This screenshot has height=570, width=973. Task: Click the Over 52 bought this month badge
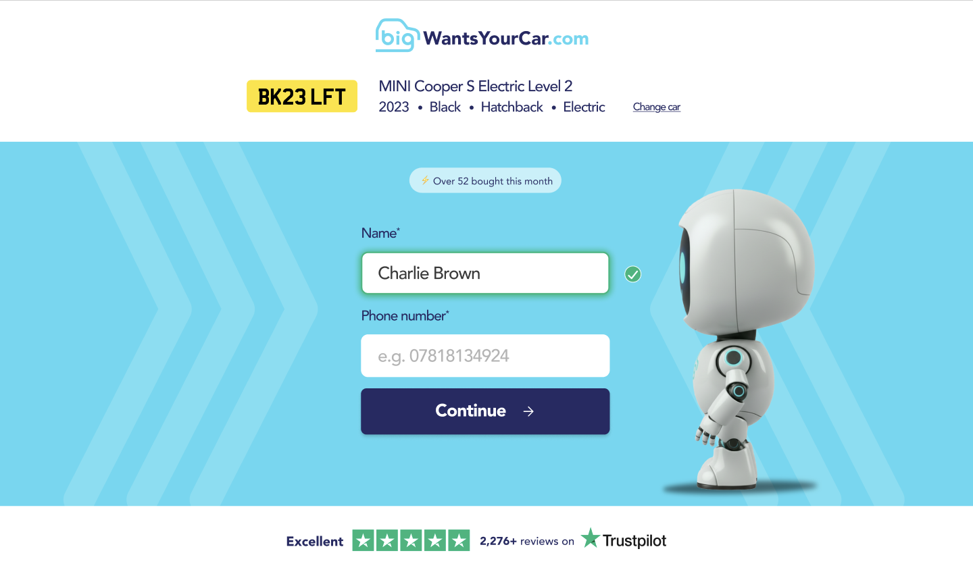485,180
